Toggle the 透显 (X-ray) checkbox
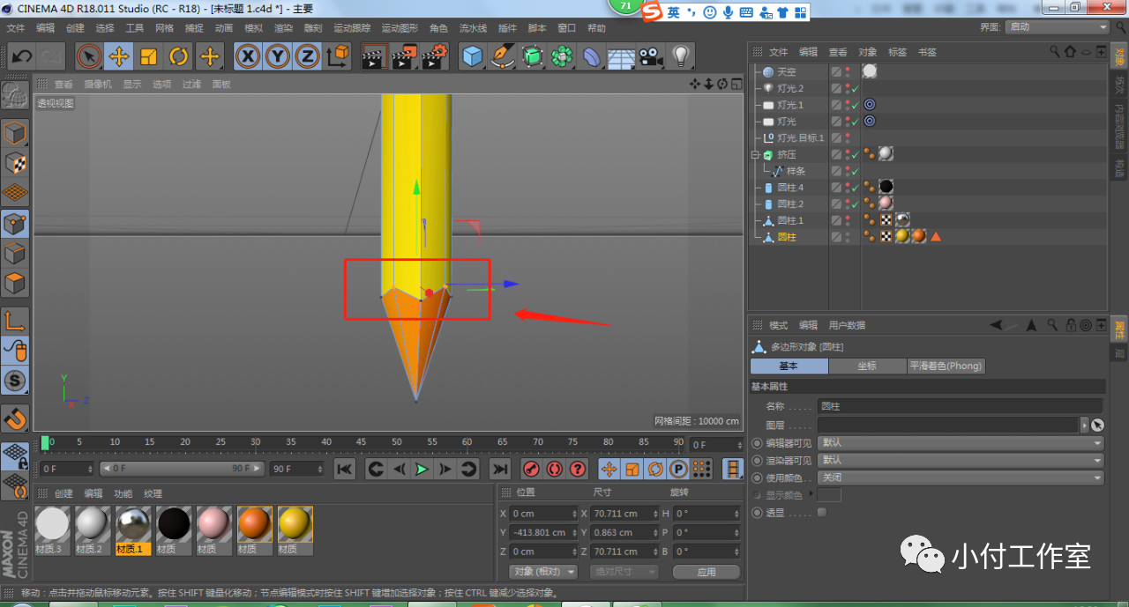This screenshot has width=1129, height=607. coord(822,513)
